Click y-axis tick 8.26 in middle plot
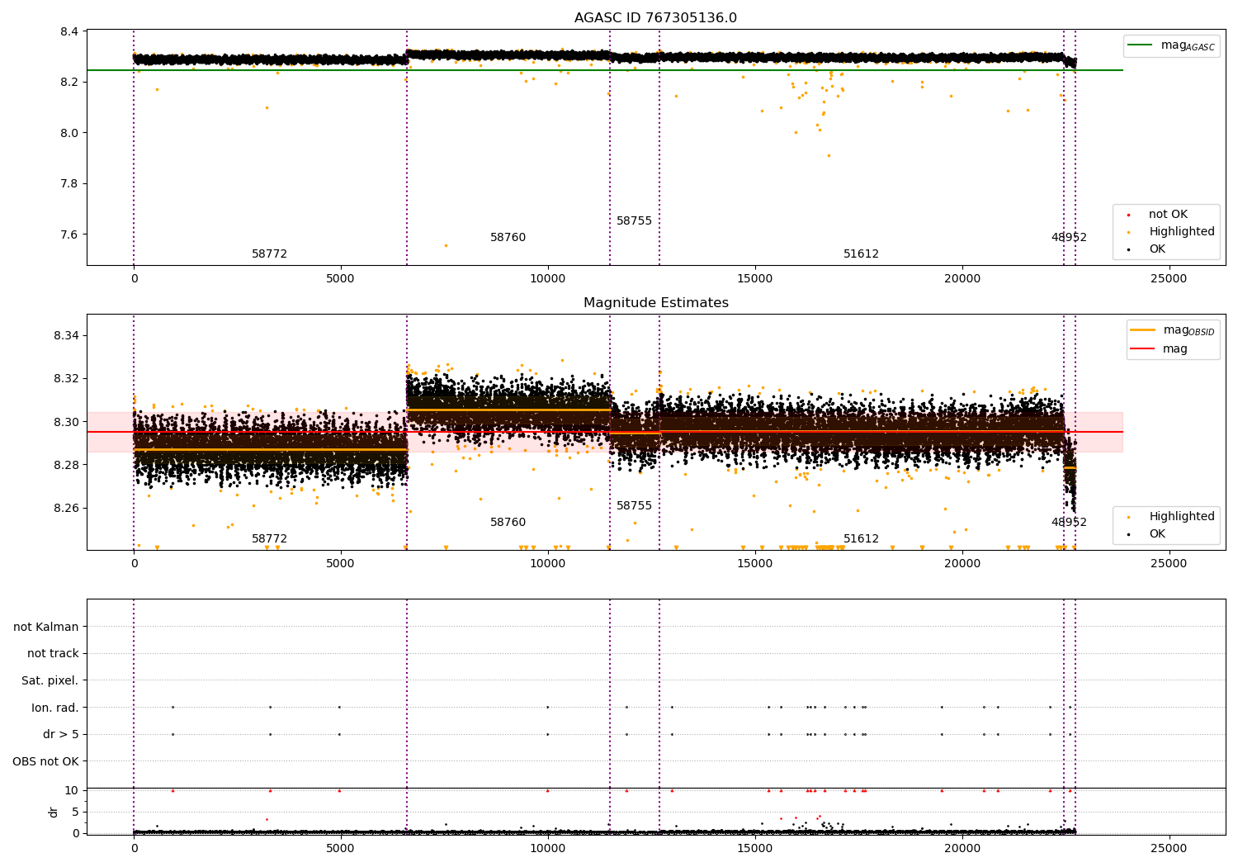Viewport: 1238px width, 867px height. pos(66,508)
